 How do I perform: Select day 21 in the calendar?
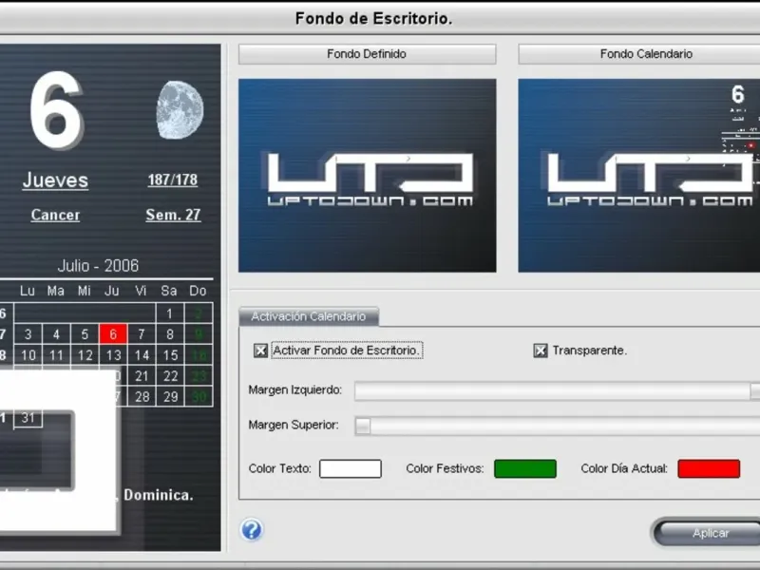click(142, 375)
